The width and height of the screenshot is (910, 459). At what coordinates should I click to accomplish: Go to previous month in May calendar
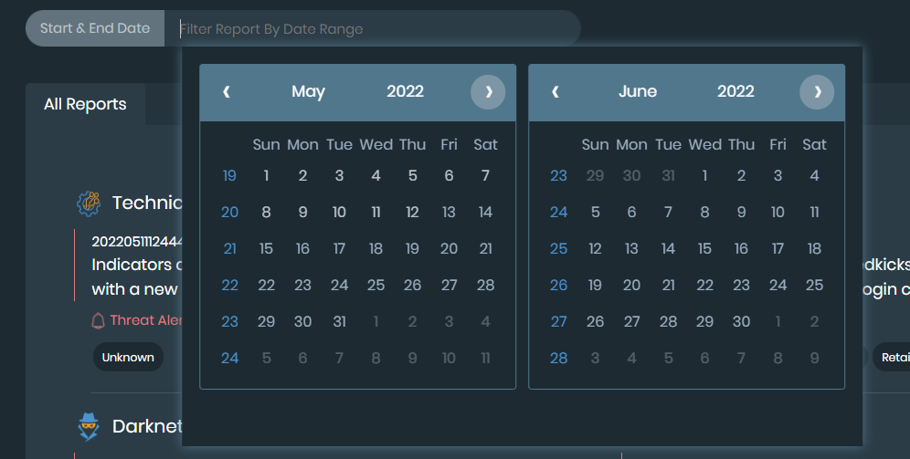(227, 91)
